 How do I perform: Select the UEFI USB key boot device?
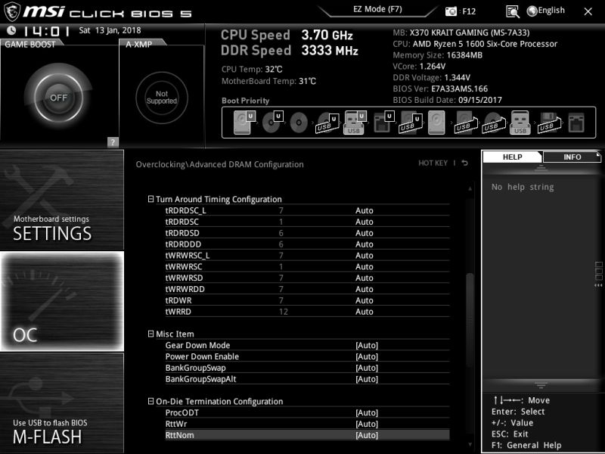coord(354,123)
